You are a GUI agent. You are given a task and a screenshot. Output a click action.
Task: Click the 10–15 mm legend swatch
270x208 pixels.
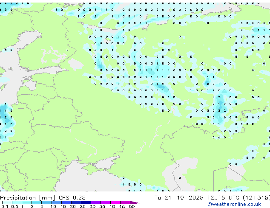click(x=57, y=202)
